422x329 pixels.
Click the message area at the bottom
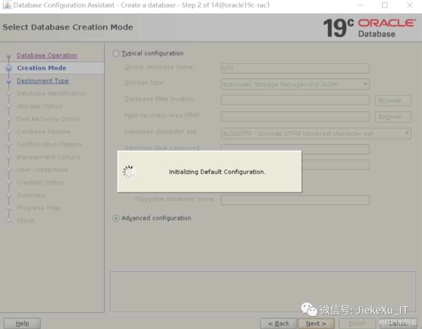pyautogui.click(x=263, y=292)
